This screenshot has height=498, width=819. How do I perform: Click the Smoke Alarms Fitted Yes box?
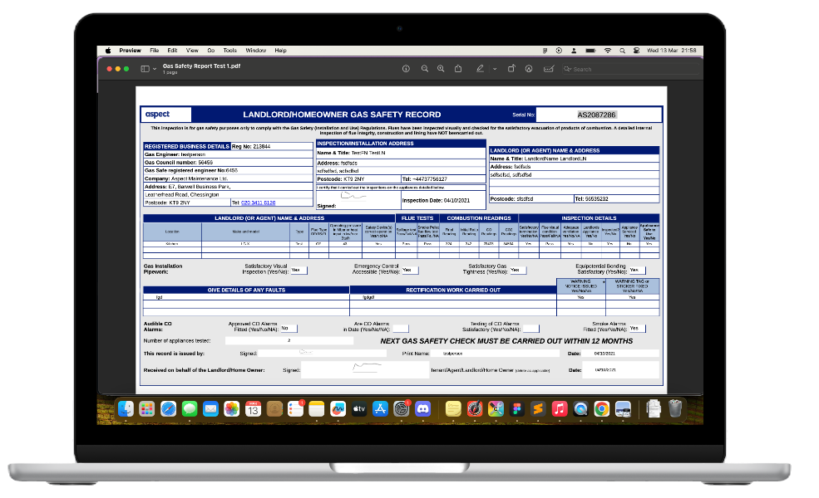click(637, 329)
